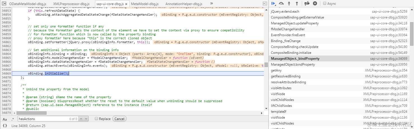Image resolution: width=414 pixels, height=129 pixels.
Task: Open link sap-ui-core-dbg.js:34118
Action: pos(388,23)
